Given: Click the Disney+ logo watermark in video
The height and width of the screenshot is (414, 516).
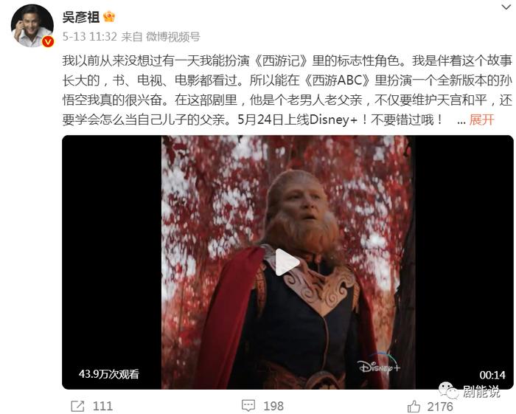Looking at the screenshot, I should (379, 365).
